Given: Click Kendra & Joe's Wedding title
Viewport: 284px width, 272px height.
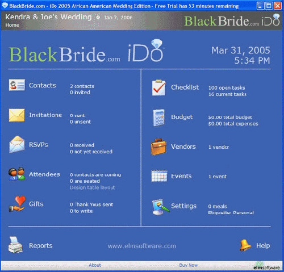Looking at the screenshot, I should pos(48,17).
